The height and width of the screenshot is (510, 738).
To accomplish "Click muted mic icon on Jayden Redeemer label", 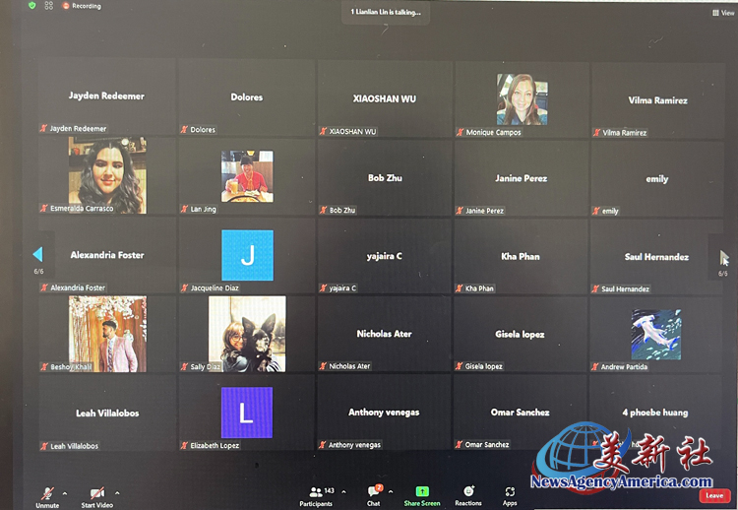I will (x=43, y=128).
